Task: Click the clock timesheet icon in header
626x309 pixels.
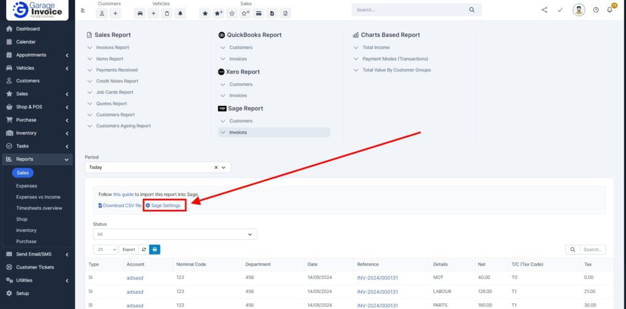Action: tap(595, 10)
